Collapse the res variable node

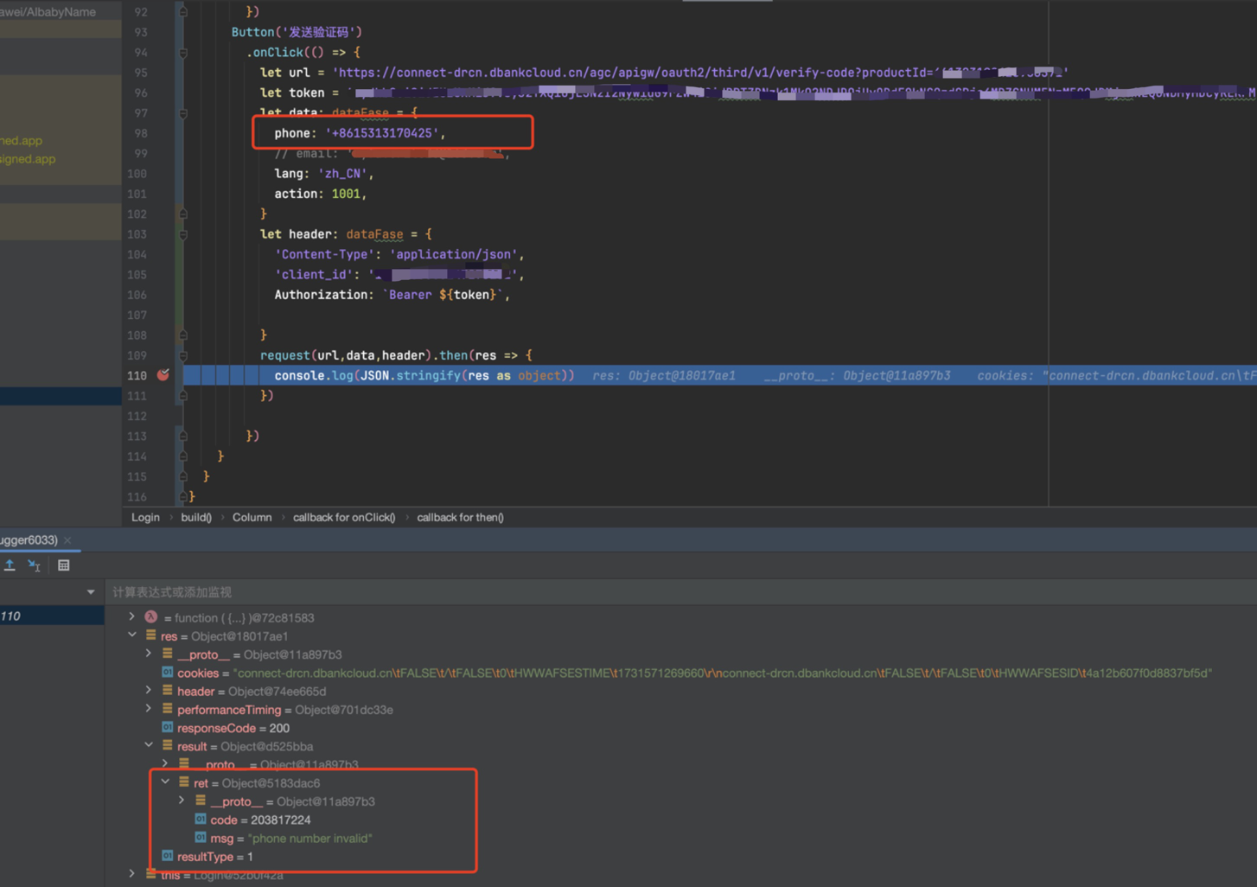[x=132, y=635]
